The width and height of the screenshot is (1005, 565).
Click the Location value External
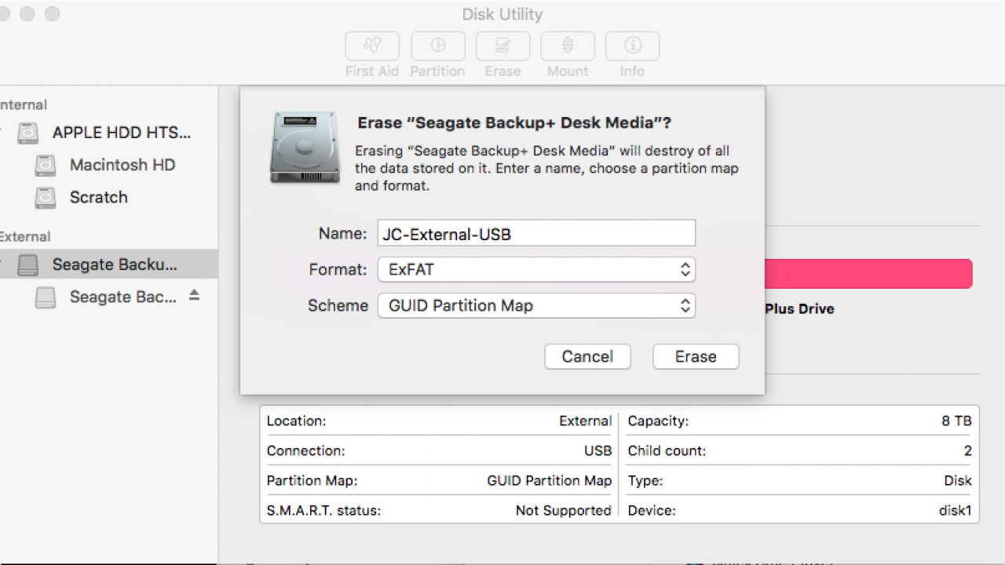[x=585, y=421]
